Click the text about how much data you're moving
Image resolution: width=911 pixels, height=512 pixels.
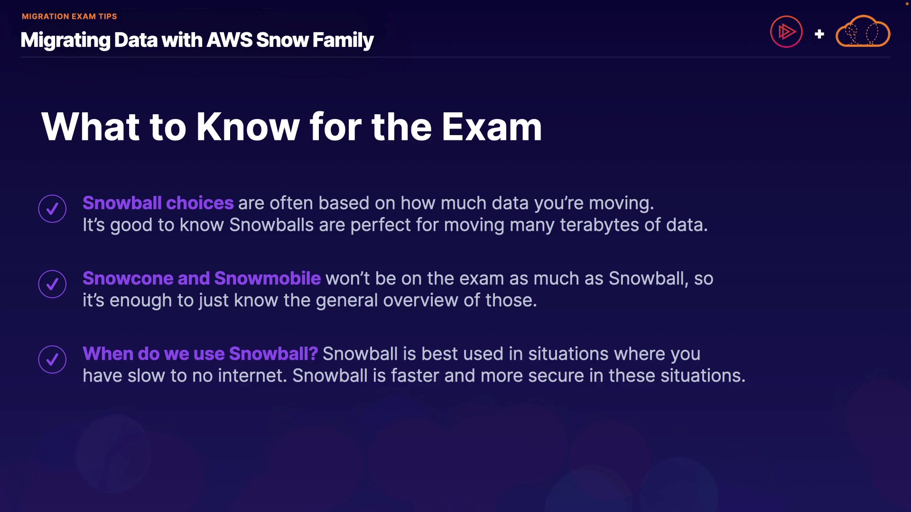[446, 203]
